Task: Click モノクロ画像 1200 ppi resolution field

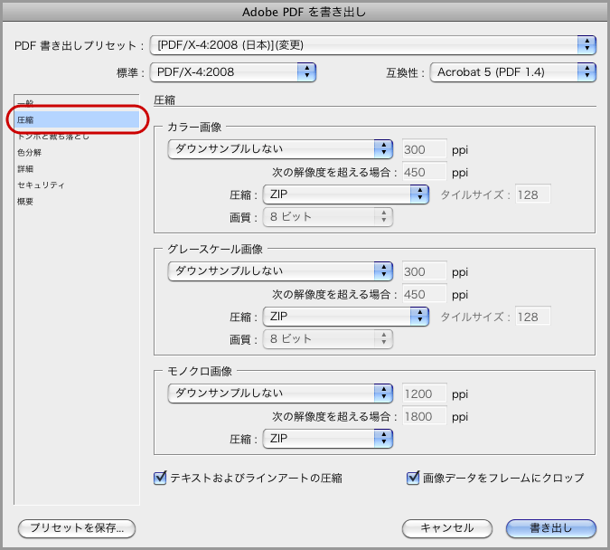Action: tap(424, 394)
